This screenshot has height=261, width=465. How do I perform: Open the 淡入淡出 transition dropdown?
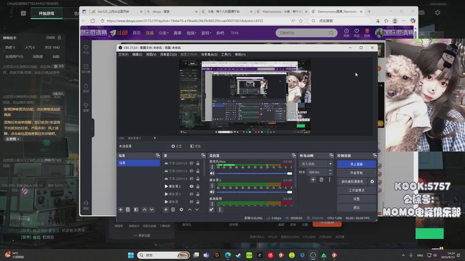click(x=316, y=164)
